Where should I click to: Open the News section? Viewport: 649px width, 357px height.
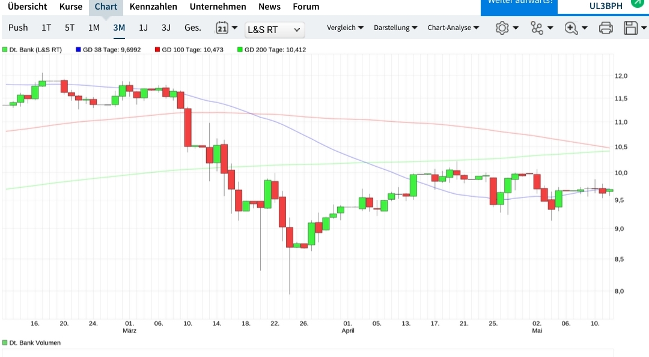click(x=269, y=7)
